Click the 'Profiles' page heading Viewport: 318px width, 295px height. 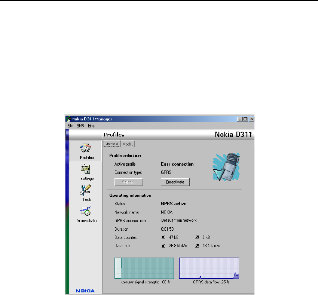pyautogui.click(x=114, y=135)
